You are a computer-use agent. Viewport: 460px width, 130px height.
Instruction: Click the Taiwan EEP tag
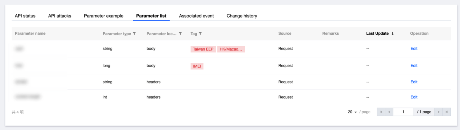point(203,49)
